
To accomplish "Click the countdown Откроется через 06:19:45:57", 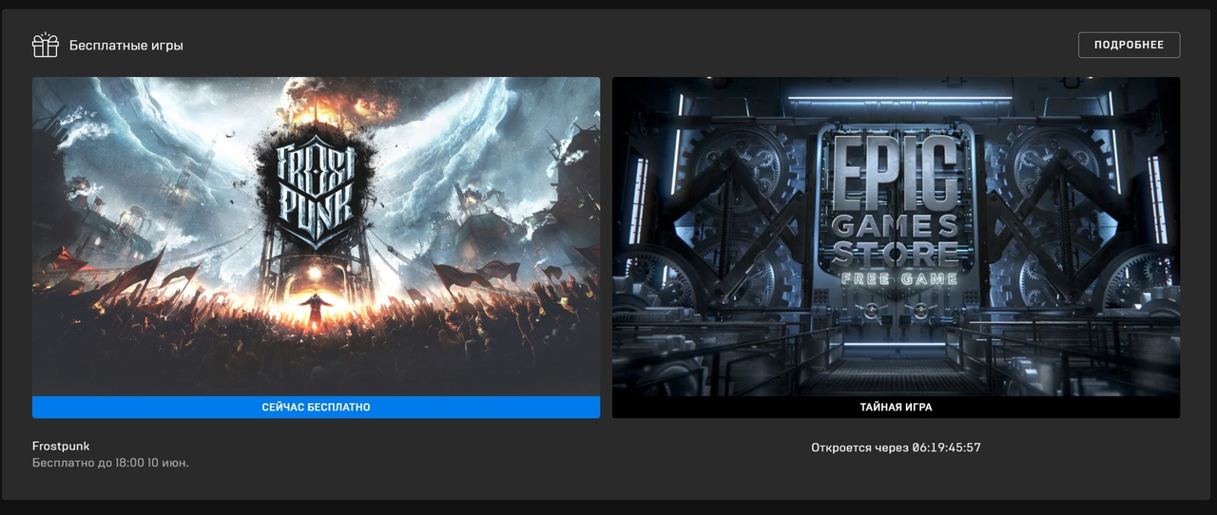I will click(896, 447).
